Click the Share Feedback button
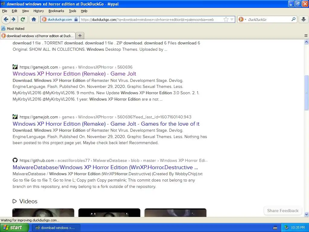Screen dimensions: 309x232 (282, 211)
